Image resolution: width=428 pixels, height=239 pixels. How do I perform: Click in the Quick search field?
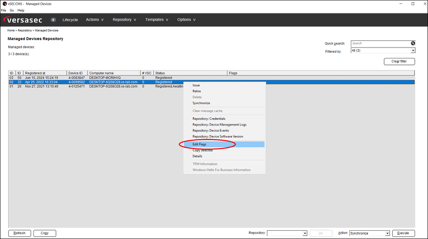tap(381, 44)
